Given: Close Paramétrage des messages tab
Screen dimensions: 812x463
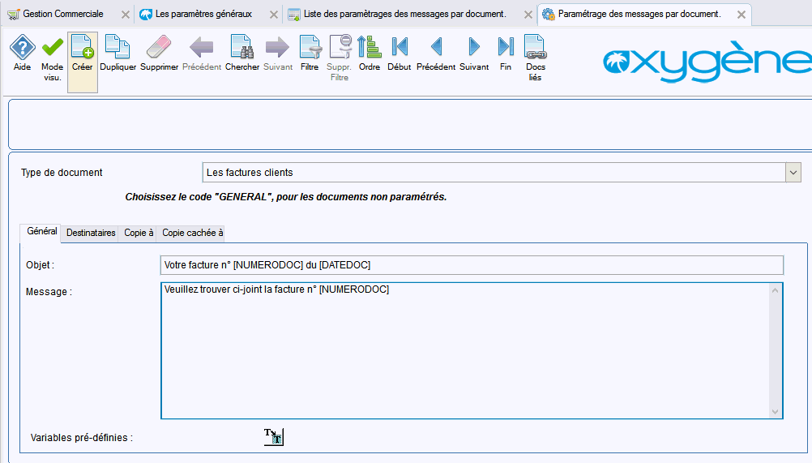Looking at the screenshot, I should [x=741, y=15].
